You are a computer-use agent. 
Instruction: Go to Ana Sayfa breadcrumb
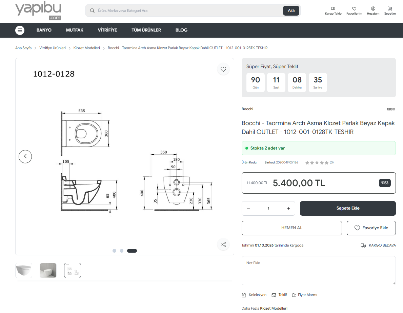pyautogui.click(x=23, y=48)
